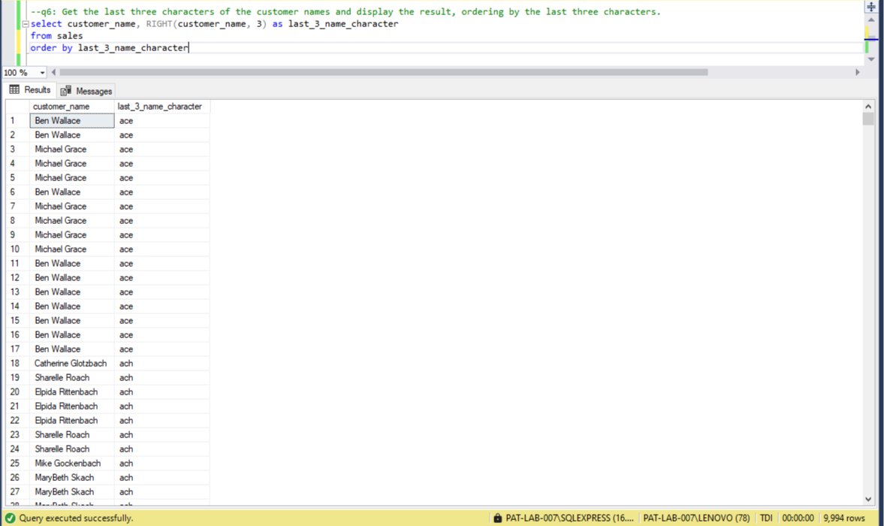This screenshot has width=884, height=526.
Task: Click the 00:00:00 elapsed time entry
Action: [x=798, y=518]
